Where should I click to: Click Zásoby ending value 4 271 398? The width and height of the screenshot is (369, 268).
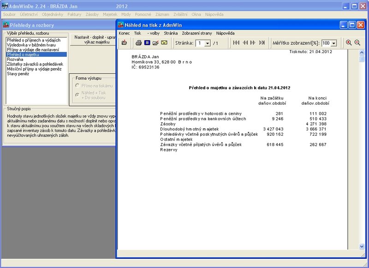(316, 124)
